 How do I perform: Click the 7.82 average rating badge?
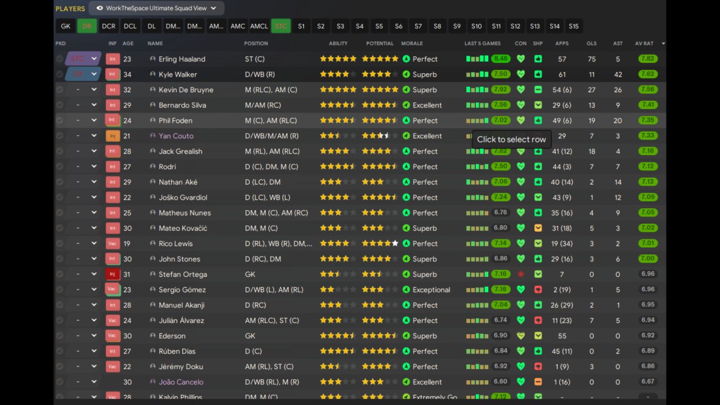point(648,58)
